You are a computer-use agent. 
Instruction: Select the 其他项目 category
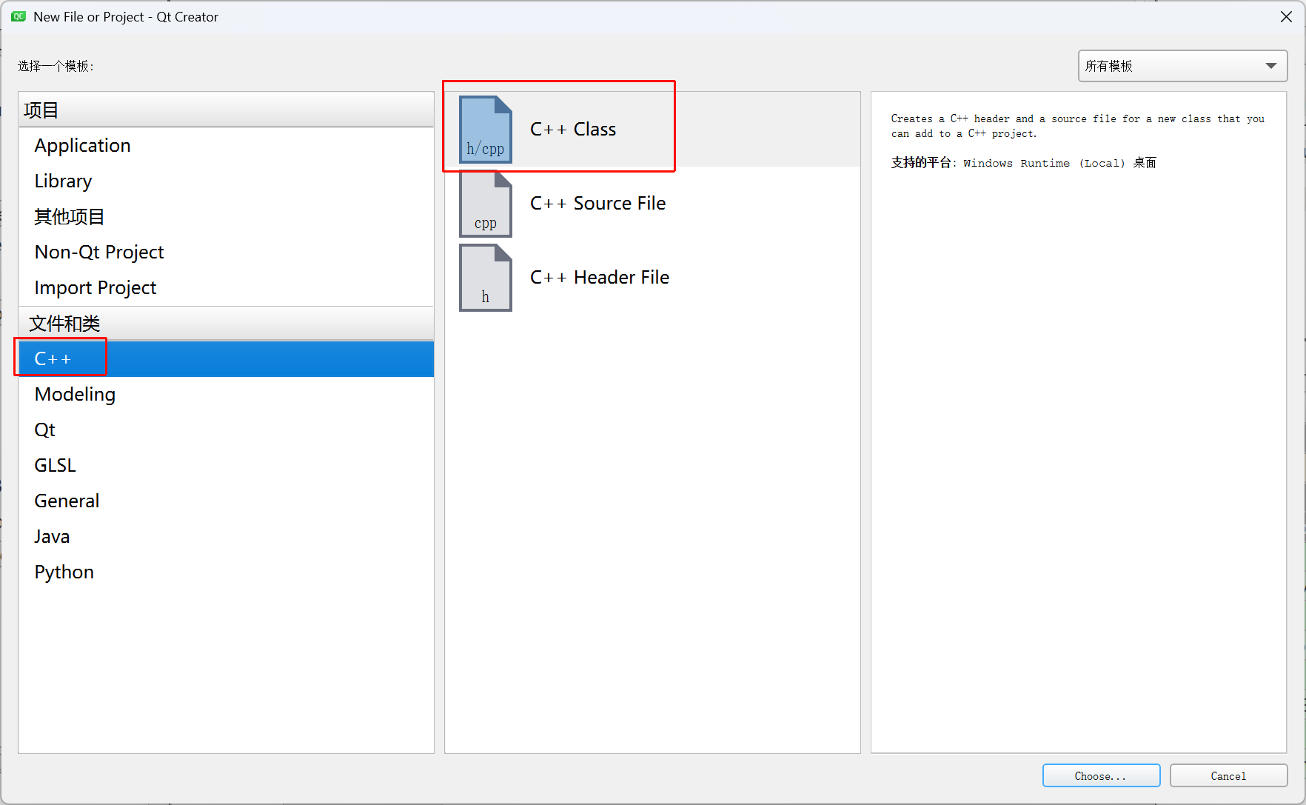tap(226, 217)
